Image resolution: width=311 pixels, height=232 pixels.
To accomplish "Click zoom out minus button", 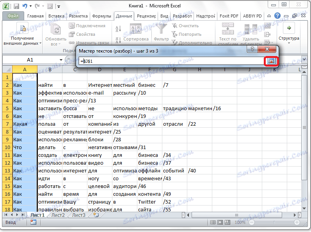I will (x=252, y=222).
